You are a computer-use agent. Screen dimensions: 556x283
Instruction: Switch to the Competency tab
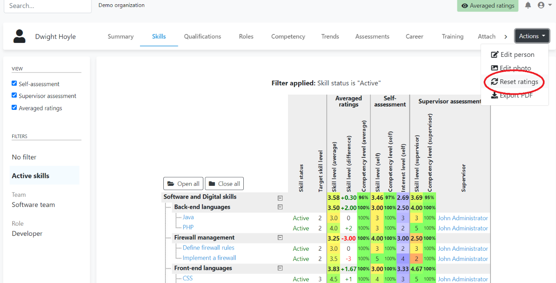click(288, 36)
